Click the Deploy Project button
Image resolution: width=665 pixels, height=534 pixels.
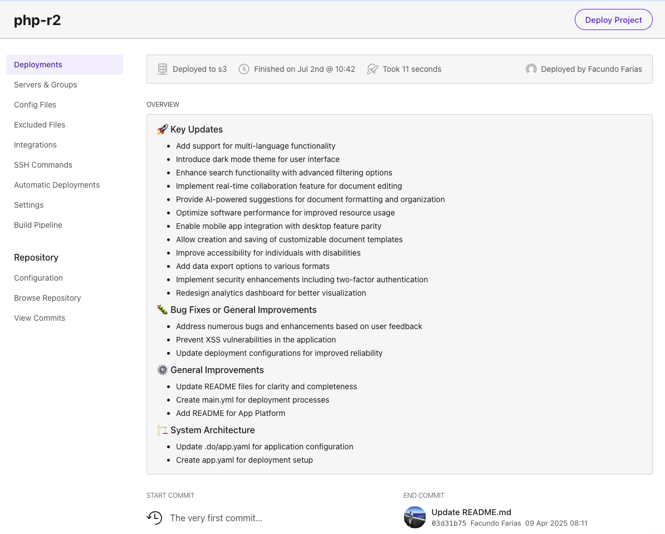coord(613,19)
